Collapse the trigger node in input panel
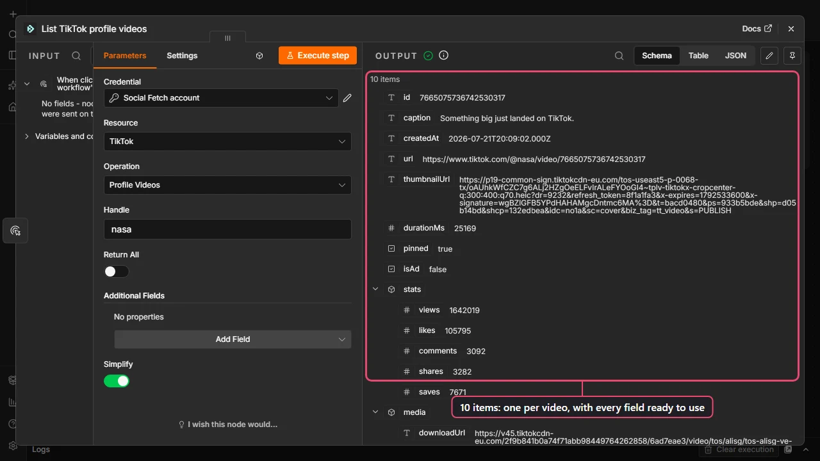The image size is (820, 461). 27,84
